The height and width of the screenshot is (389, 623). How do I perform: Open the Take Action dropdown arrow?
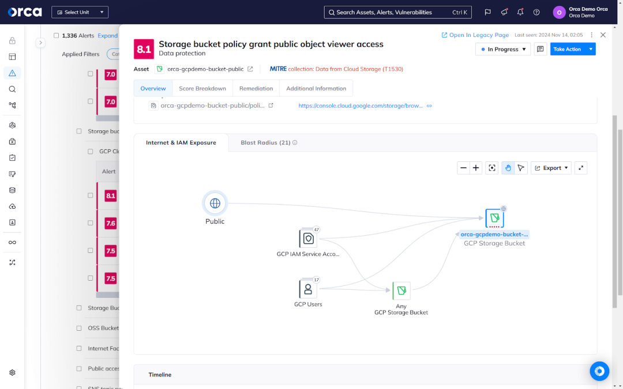tap(591, 49)
